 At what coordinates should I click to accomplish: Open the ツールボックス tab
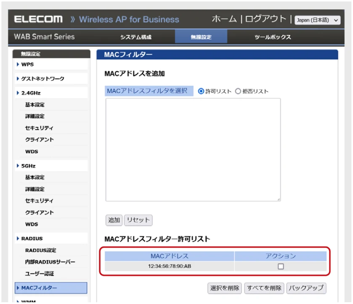273,37
